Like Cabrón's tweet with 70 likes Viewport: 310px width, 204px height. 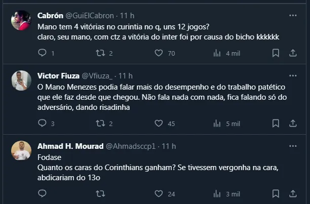(159, 53)
